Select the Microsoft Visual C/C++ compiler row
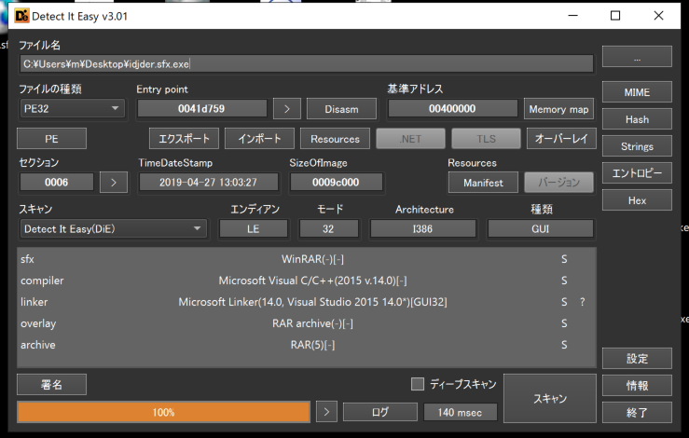This screenshot has height=438, width=689. (x=306, y=281)
